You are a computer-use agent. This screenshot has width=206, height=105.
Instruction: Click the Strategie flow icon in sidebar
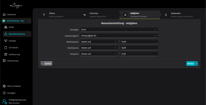point(6,41)
